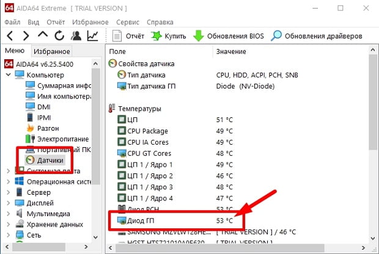Open Обновления драйверов
The width and height of the screenshot is (379, 254).
317,36
